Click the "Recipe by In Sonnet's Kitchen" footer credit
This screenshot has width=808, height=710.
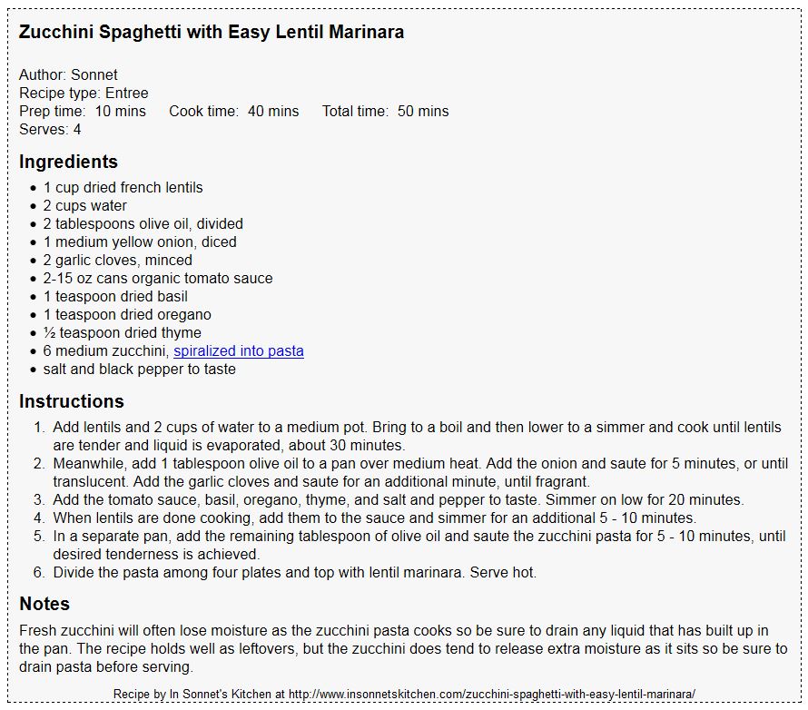tap(404, 694)
